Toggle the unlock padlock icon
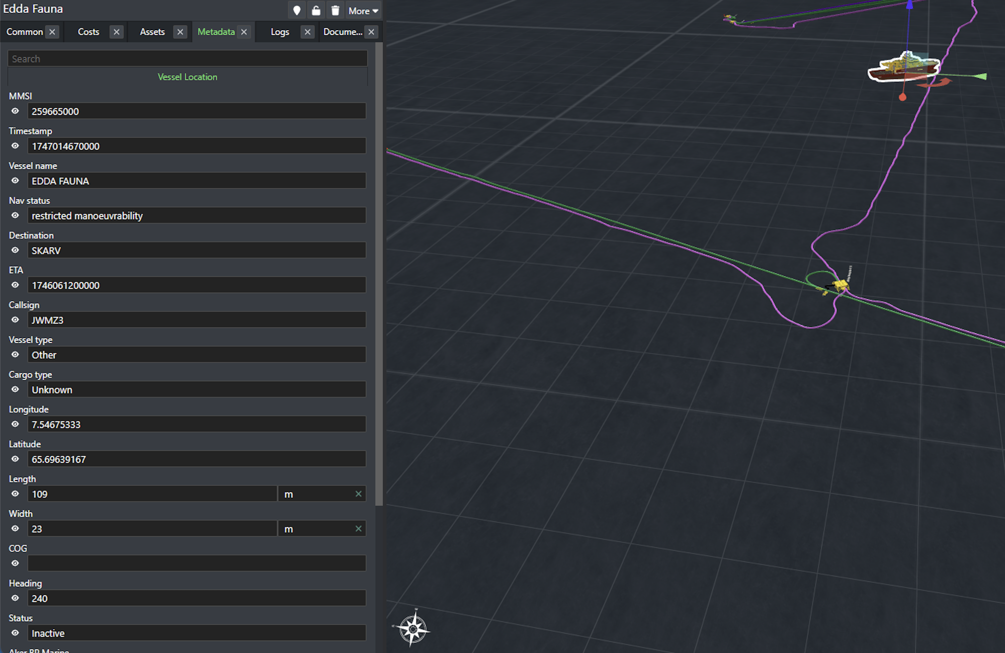 (x=316, y=10)
